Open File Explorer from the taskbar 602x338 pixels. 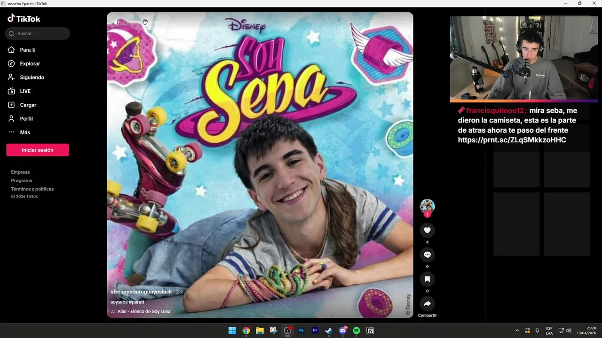pyautogui.click(x=260, y=330)
